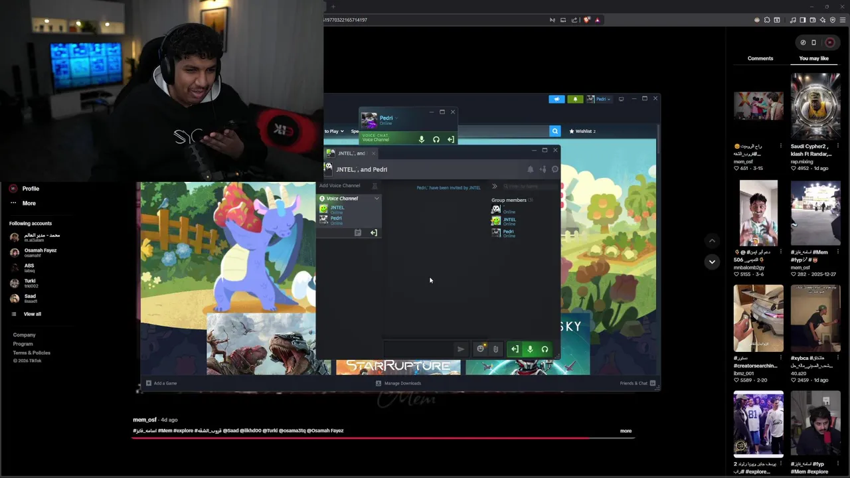The height and width of the screenshot is (478, 850).
Task: Collapse the Voice Channel section chevron
Action: [x=377, y=199]
